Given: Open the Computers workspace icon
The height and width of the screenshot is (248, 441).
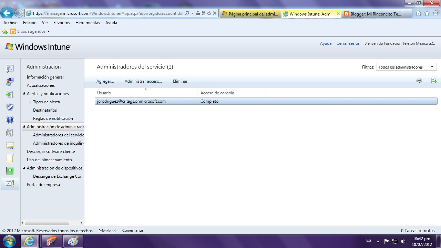Looking at the screenshot, I should [10, 82].
